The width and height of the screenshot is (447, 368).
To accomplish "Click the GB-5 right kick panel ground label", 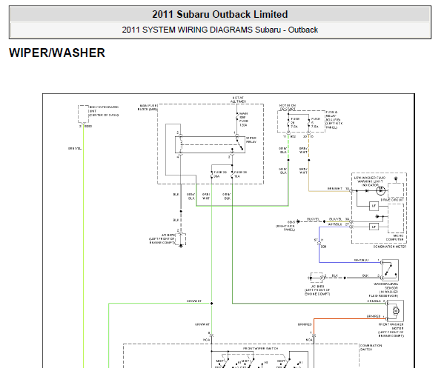I will coord(285,226).
